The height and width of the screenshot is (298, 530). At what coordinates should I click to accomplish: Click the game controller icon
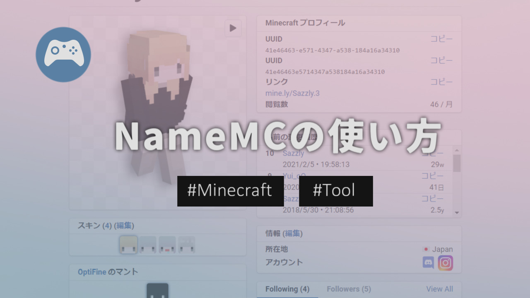(63, 54)
